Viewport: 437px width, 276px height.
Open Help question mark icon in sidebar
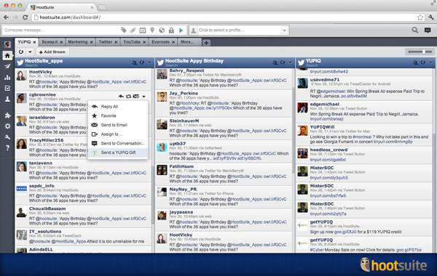7,148
